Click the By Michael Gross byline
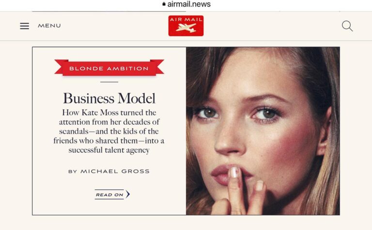This screenshot has height=230, width=372. coord(109,172)
